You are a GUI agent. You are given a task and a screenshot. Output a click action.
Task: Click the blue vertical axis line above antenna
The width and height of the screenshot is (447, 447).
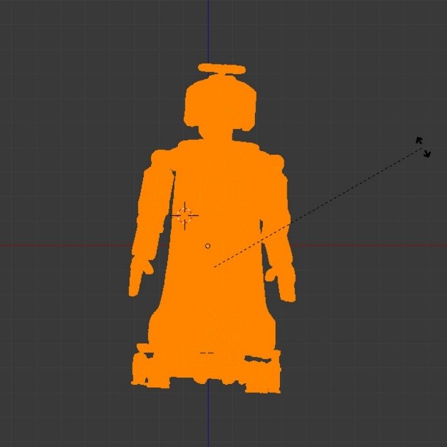point(209,29)
